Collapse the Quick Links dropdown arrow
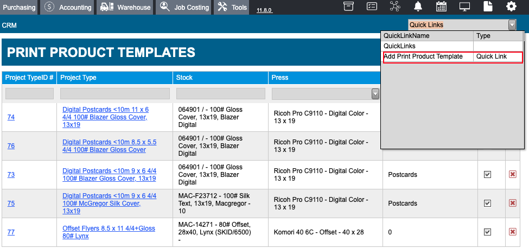This screenshot has width=529, height=248. (x=512, y=25)
